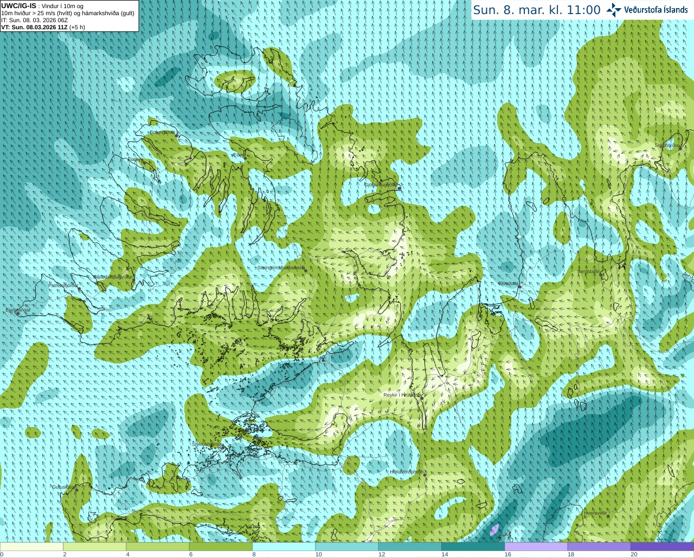This screenshot has height=558, width=694.
Task: Select the 6–8 m/s olive green legend swatch
Action: click(x=221, y=547)
